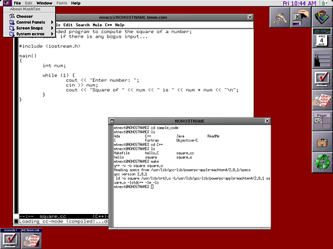333x249 pixels.
Task: Open the emacs Search menu
Action: click(83, 25)
